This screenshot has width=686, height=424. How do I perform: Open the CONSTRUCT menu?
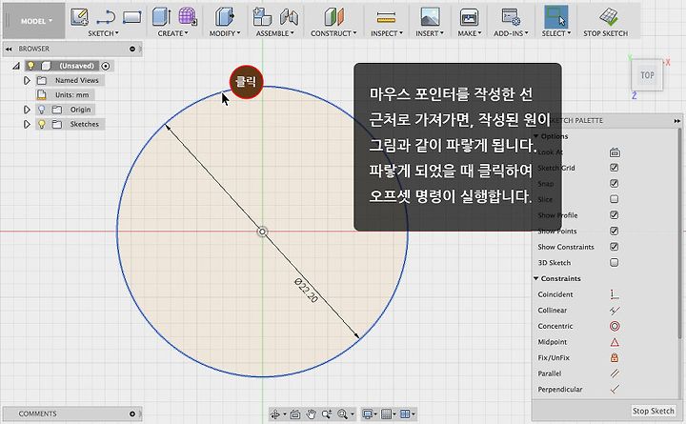[333, 33]
